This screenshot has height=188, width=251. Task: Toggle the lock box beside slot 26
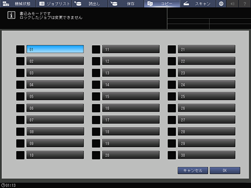pos(172,108)
